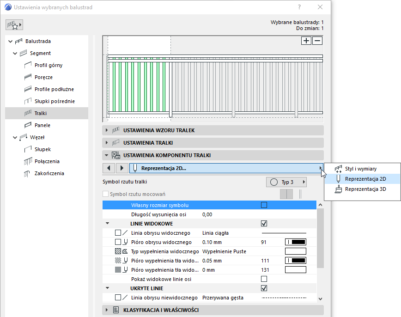Select the Słupki pośrednie icon
The image size is (401, 317).
click(x=28, y=101)
